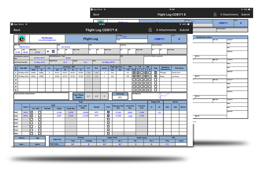
Task: Select leg 1 Out time 02:42
Action: pyautogui.click(x=57, y=73)
